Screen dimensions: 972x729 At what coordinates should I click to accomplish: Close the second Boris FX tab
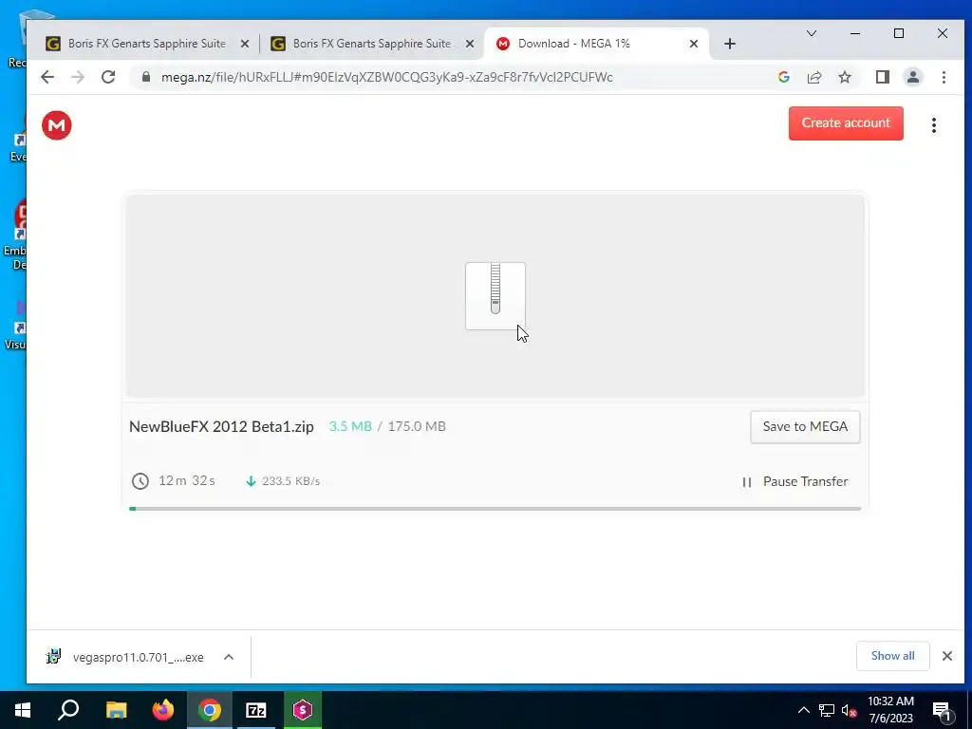click(x=470, y=44)
